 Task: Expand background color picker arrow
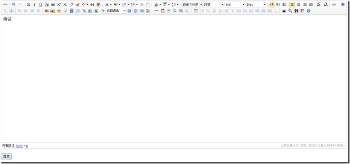[119, 4]
